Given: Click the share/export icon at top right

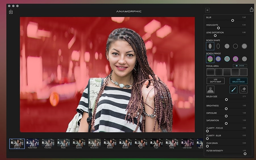Looking at the screenshot, I should pos(251,10).
